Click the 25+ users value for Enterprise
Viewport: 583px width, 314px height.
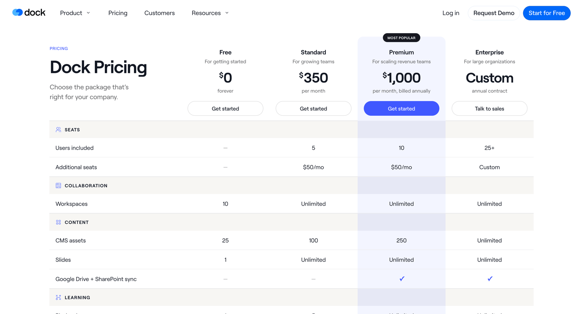coord(489,148)
